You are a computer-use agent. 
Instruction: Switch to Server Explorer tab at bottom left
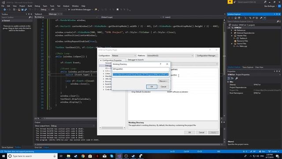point(7,147)
